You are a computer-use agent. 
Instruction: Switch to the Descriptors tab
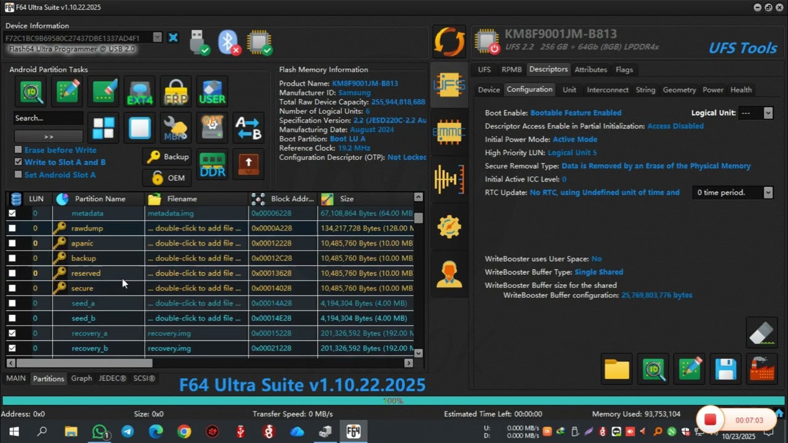point(548,69)
